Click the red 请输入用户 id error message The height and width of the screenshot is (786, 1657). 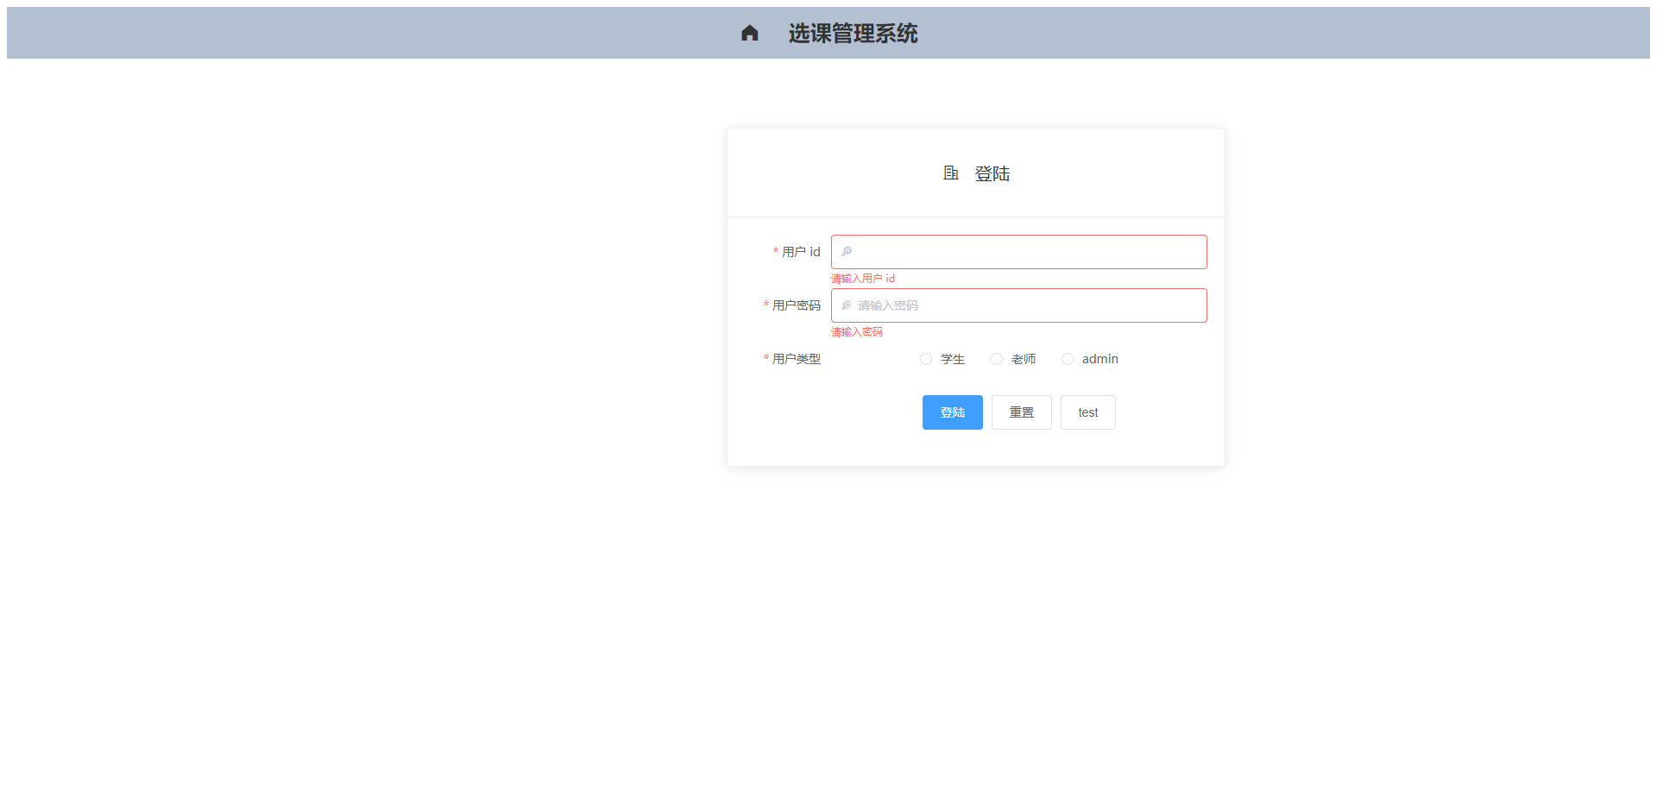pyautogui.click(x=862, y=279)
